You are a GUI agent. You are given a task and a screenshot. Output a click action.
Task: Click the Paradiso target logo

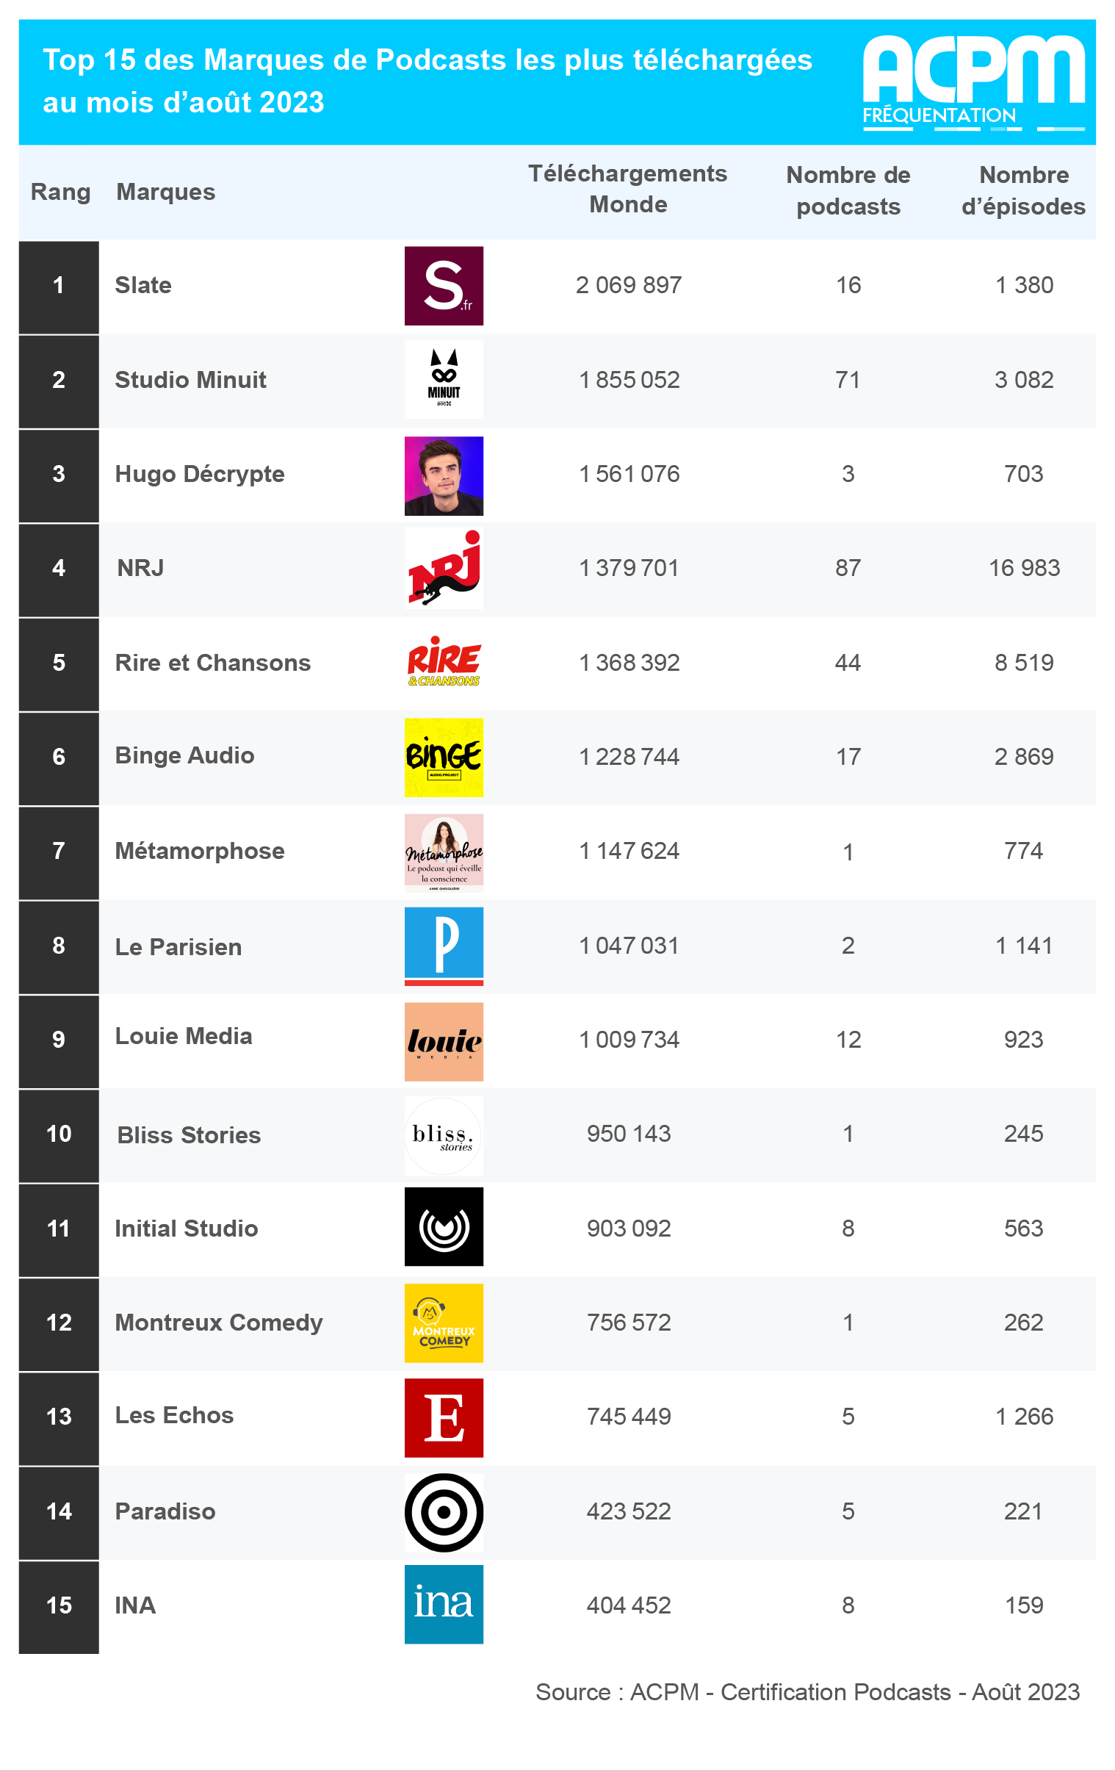443,1511
